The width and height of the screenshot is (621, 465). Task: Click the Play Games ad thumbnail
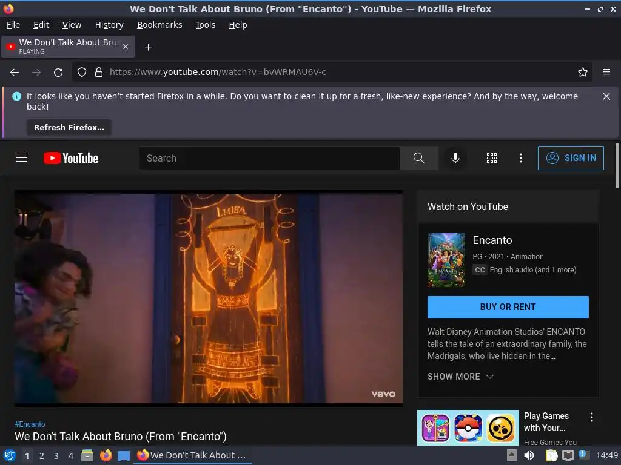point(468,427)
